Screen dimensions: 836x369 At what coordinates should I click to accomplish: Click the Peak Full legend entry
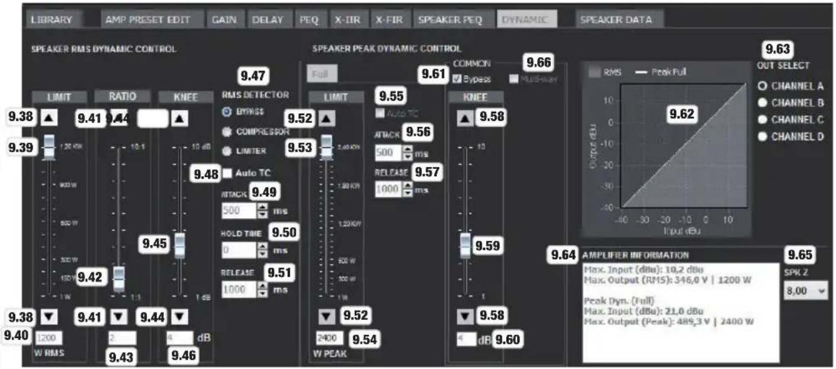662,71
